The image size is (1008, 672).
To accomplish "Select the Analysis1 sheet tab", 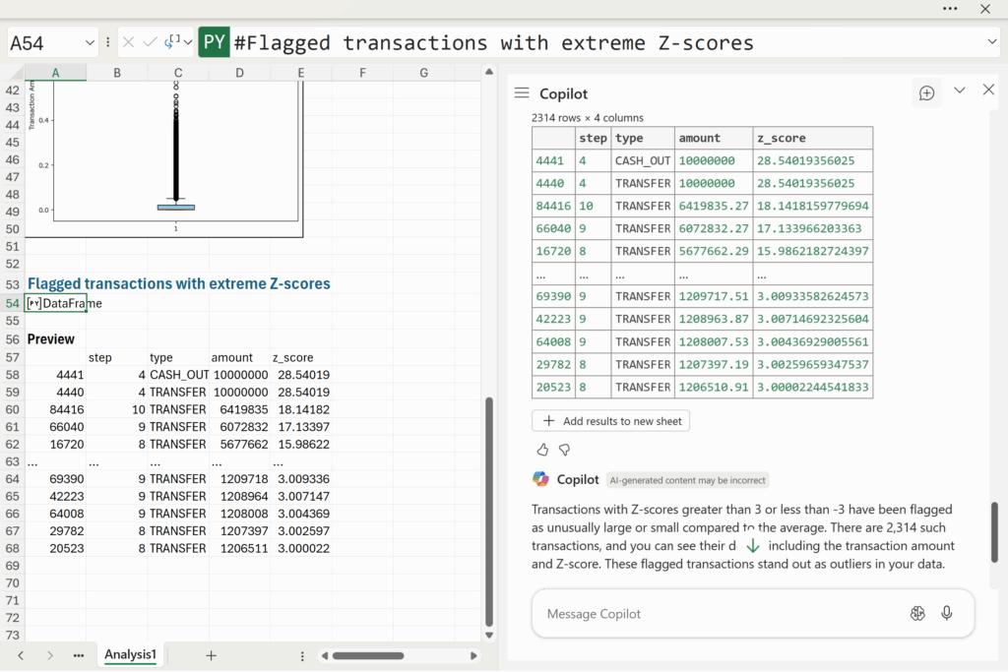I will pos(131,654).
